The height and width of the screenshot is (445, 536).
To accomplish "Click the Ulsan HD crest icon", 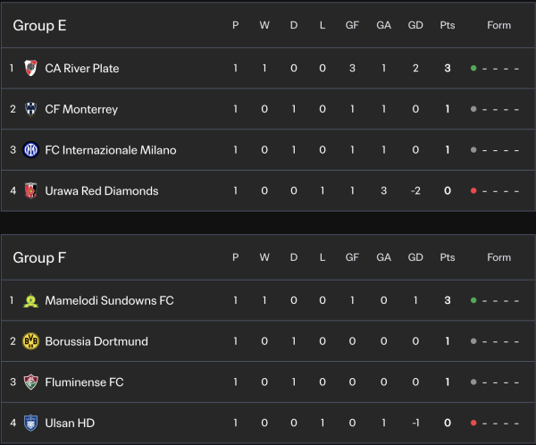I will click(x=31, y=423).
